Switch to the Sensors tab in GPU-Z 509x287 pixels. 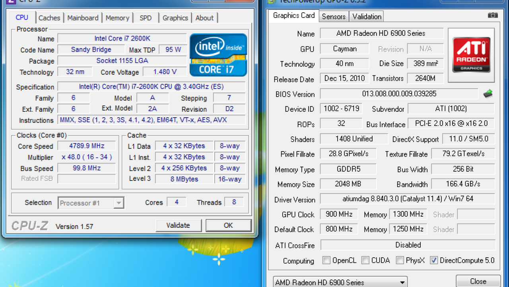coord(334,16)
